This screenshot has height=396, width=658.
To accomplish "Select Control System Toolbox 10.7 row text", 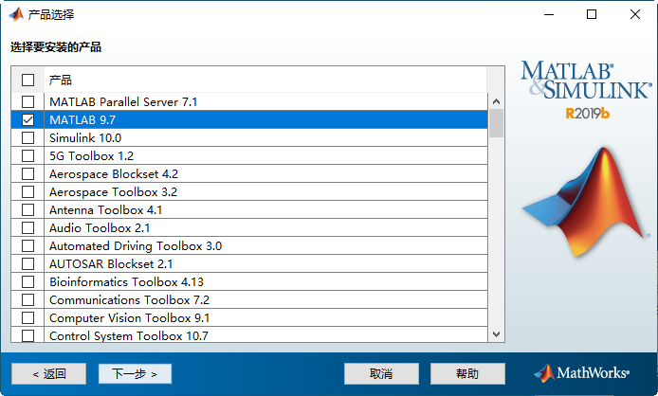I will pos(129,336).
